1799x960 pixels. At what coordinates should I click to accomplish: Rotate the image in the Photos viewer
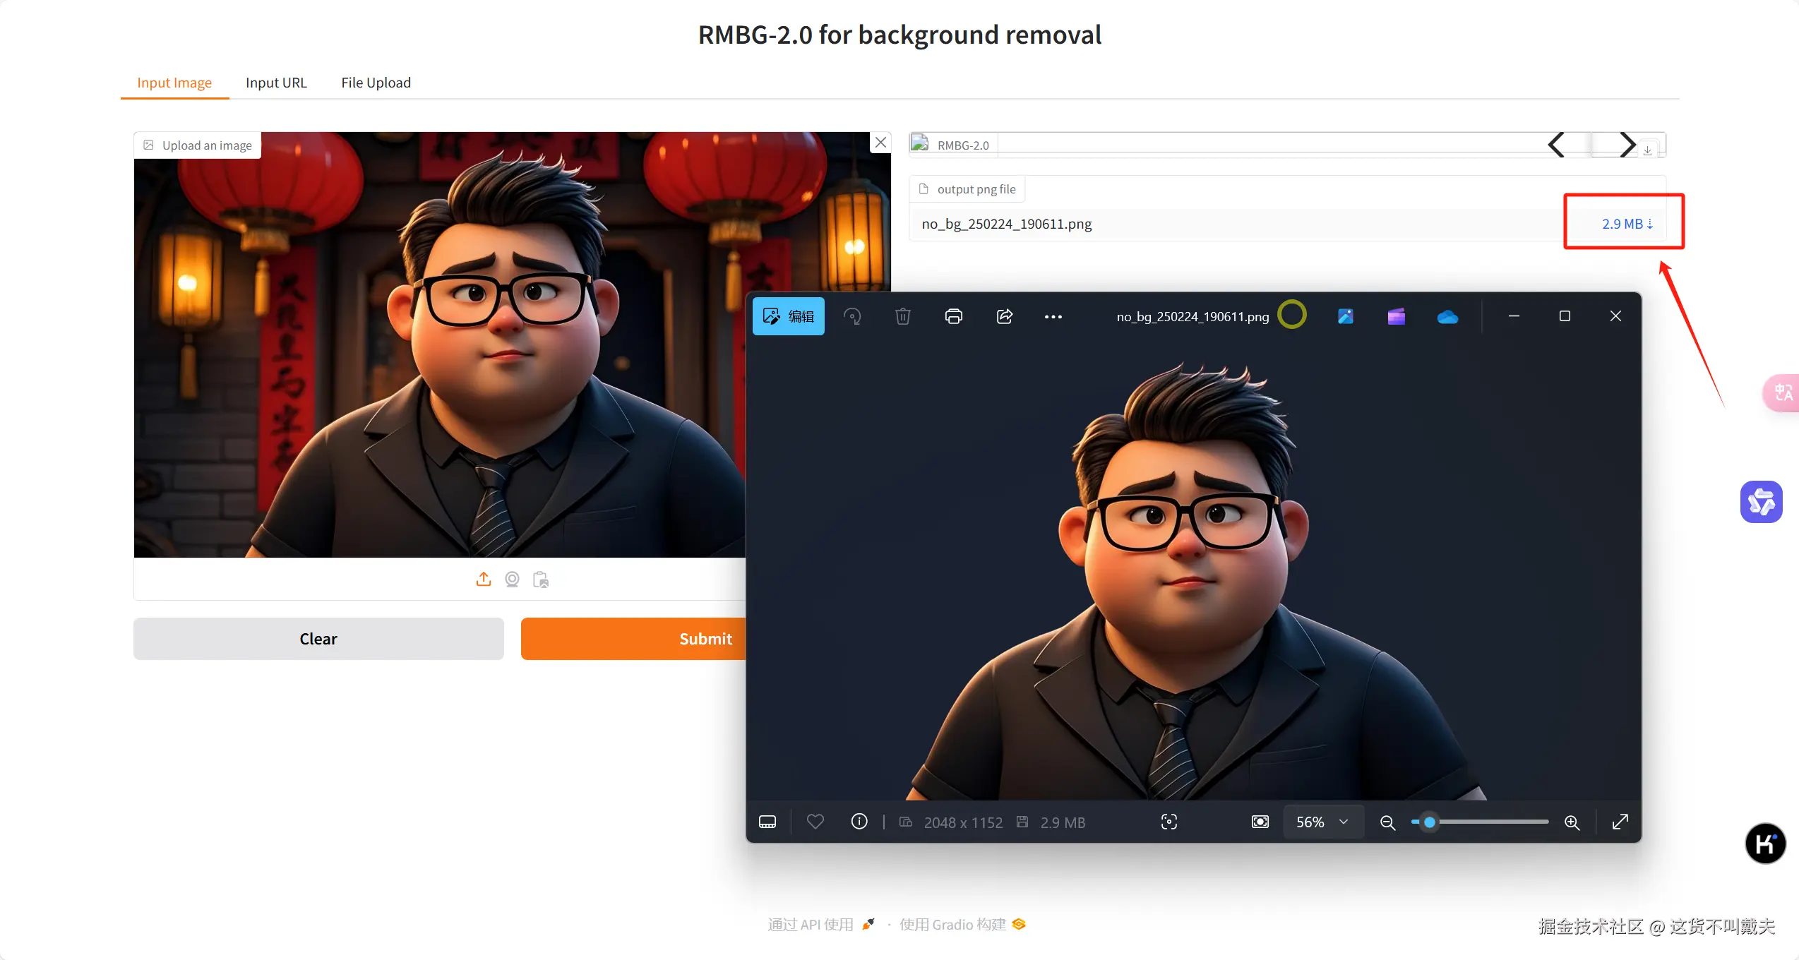853,316
